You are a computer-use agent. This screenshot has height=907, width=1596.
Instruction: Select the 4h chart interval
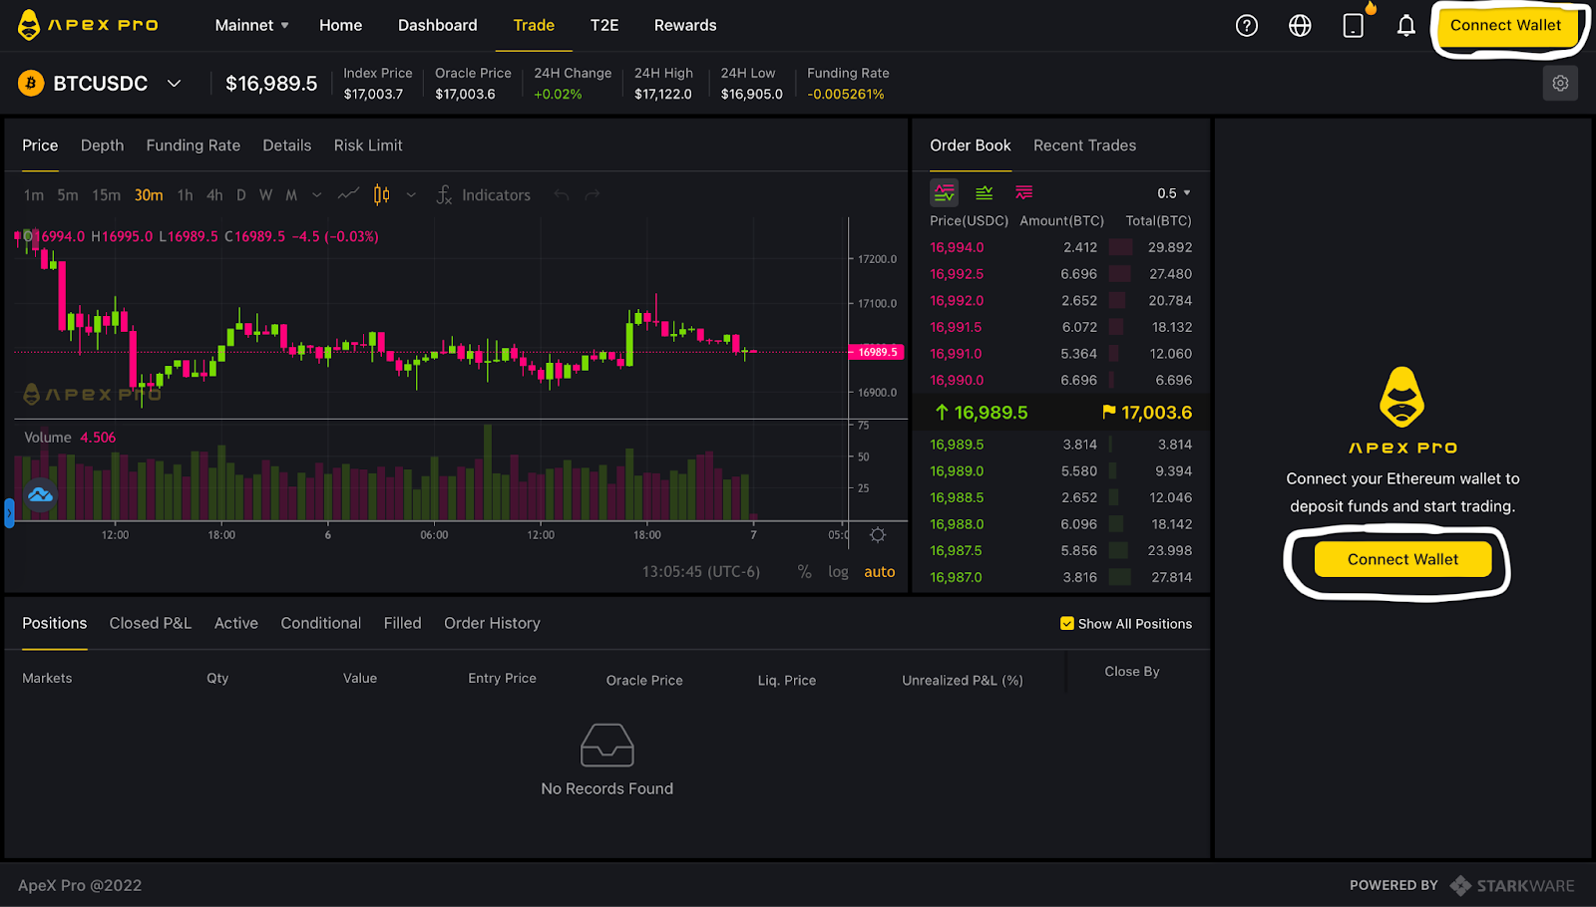(214, 195)
